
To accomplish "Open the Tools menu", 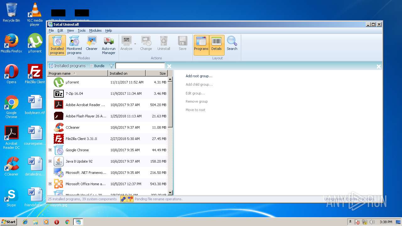I will point(82,30).
